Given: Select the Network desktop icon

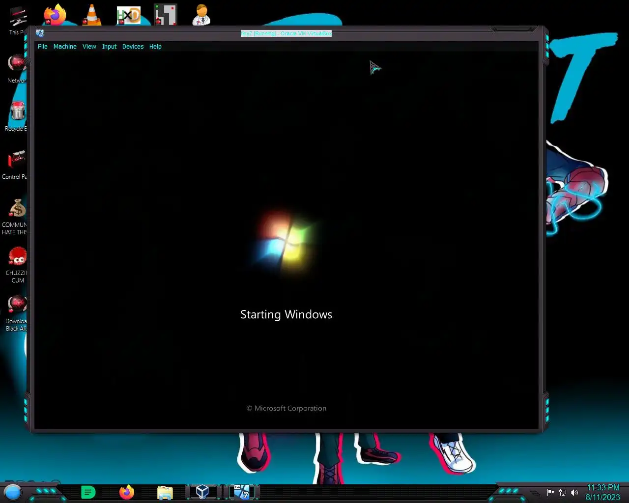Looking at the screenshot, I should coord(17,69).
